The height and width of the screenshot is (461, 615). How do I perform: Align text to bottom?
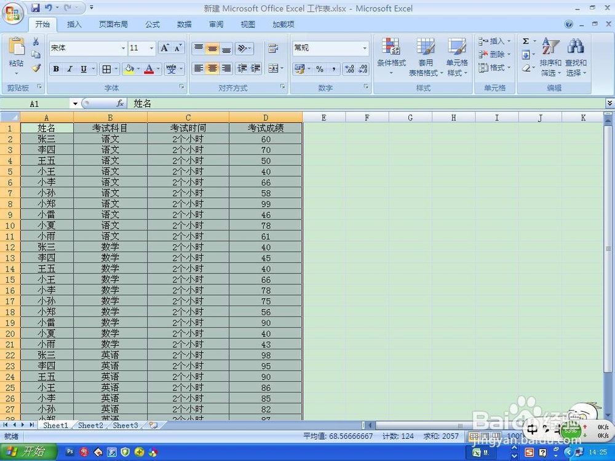point(226,48)
